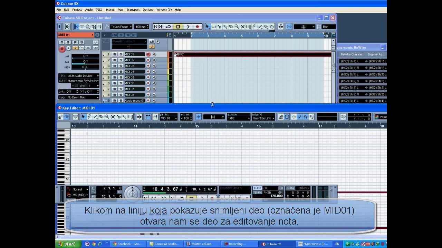
Task: Open the Help menu
Action: [x=177, y=10]
